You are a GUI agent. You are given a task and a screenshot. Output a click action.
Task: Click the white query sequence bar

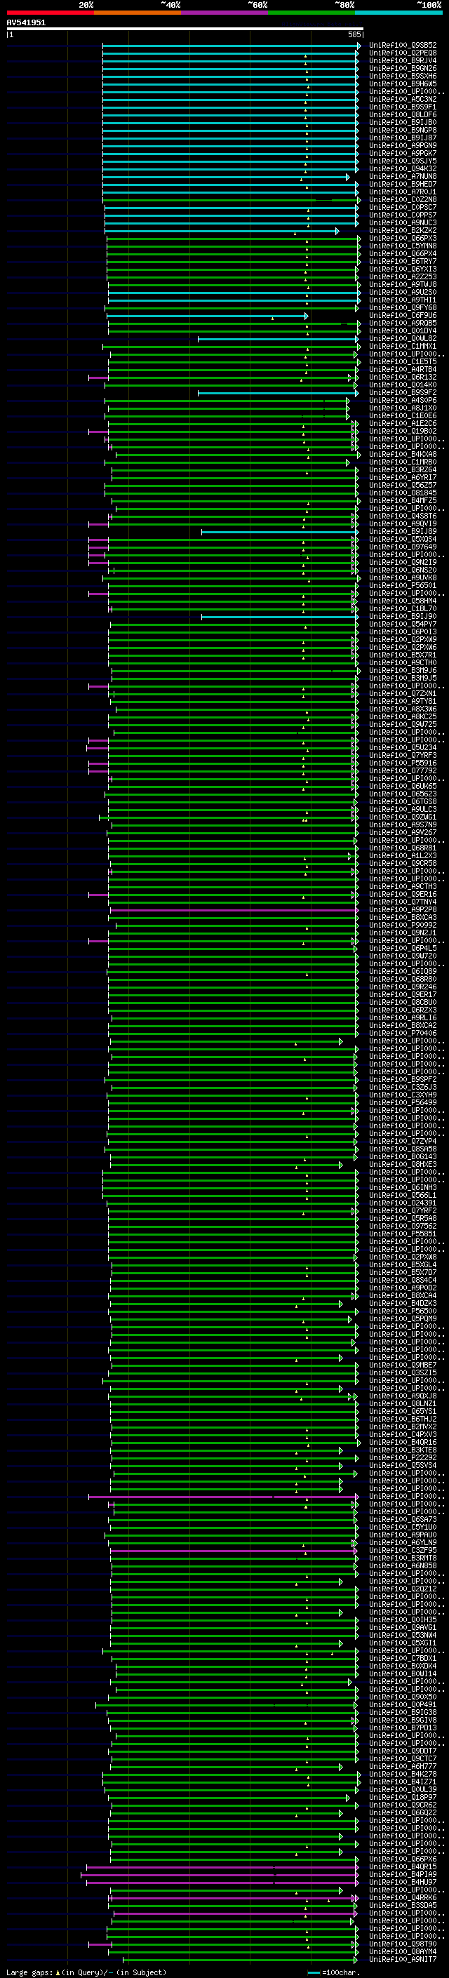[x=185, y=28]
